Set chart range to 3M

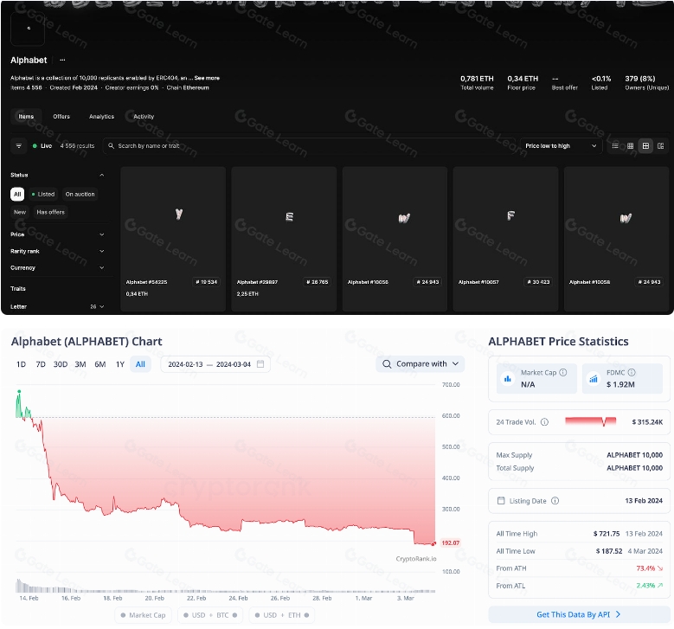tap(80, 364)
